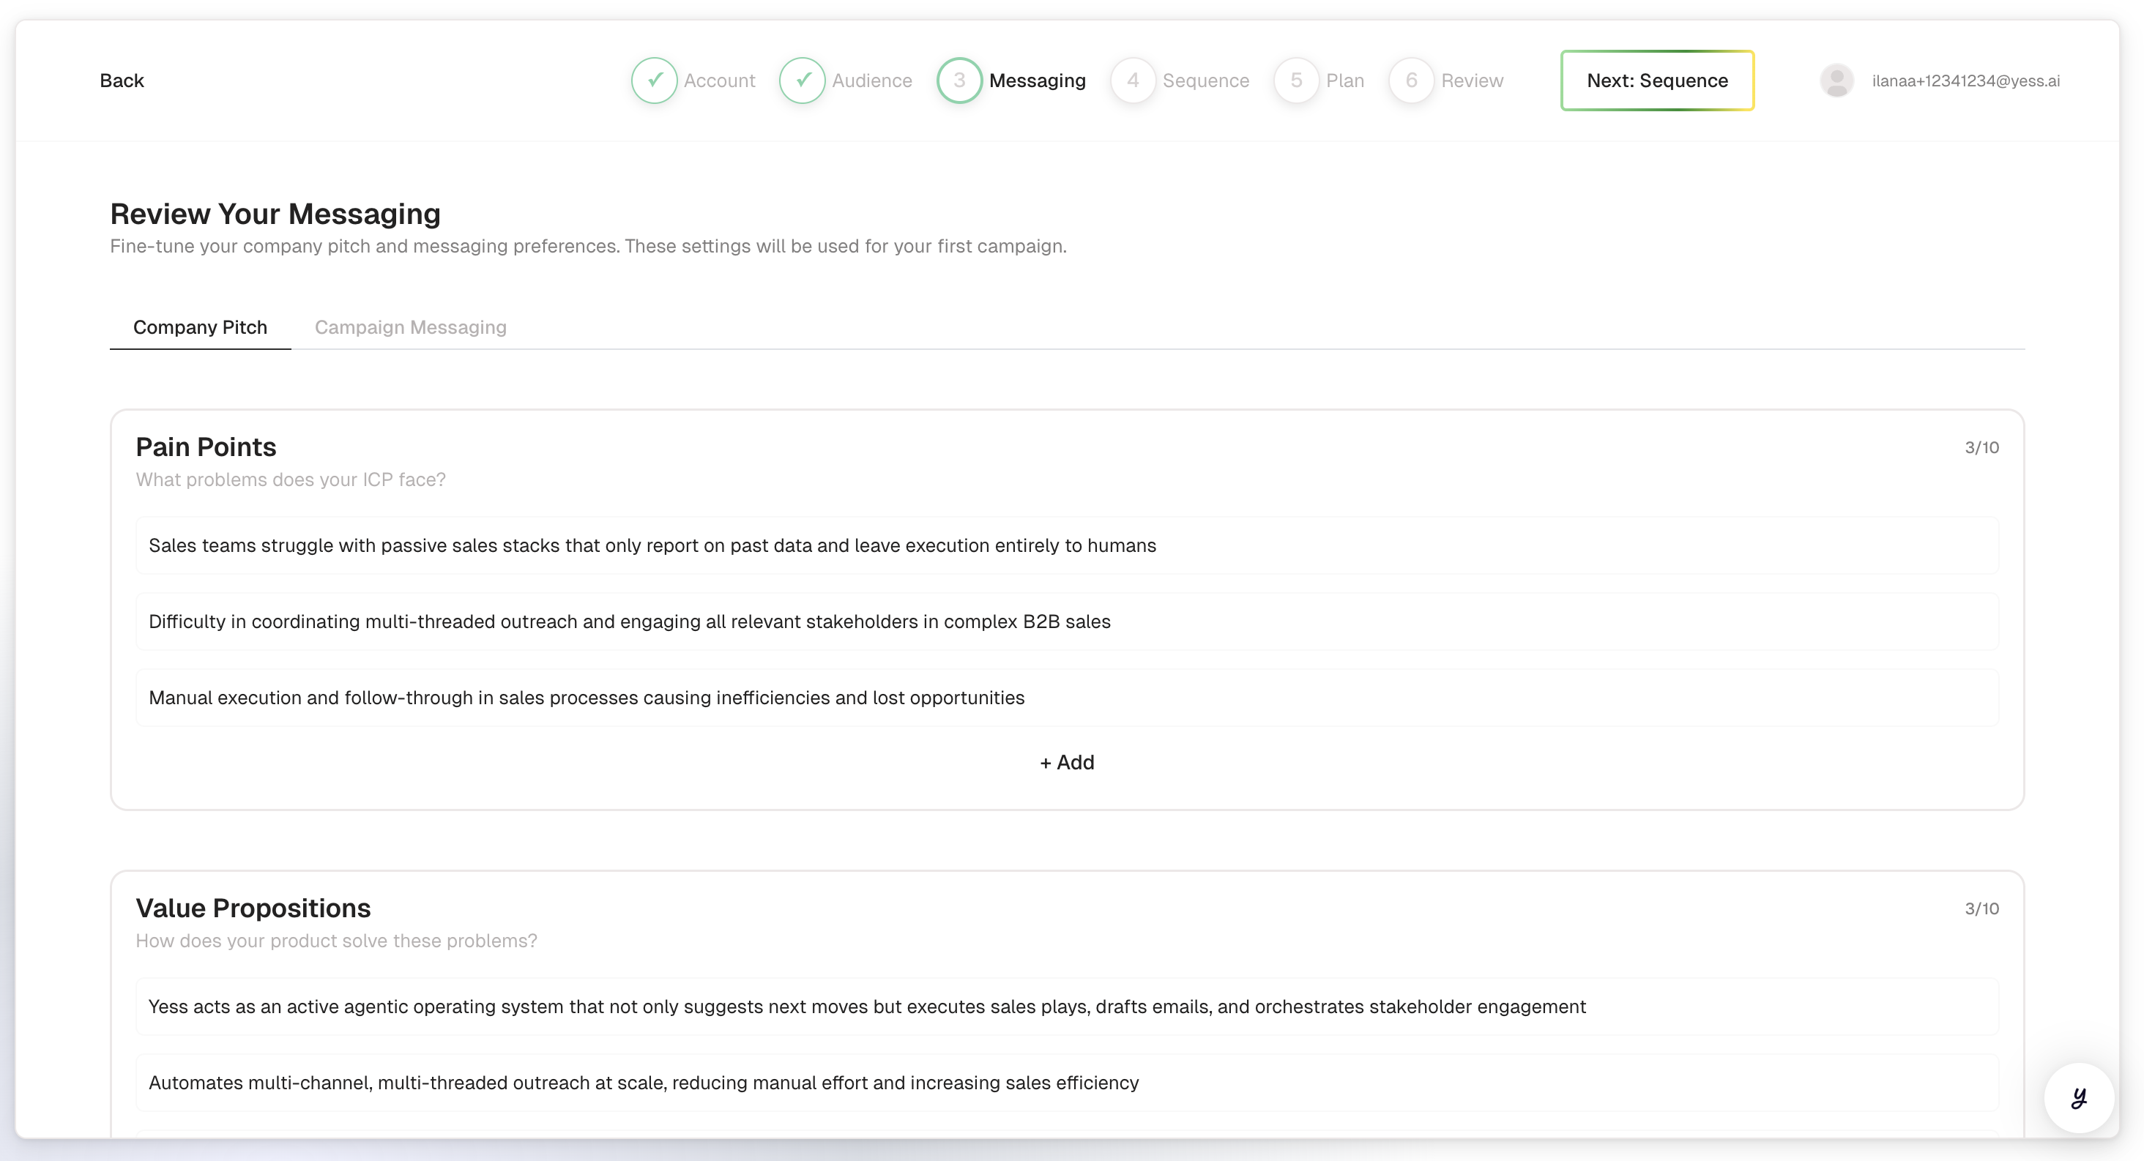Screen dimensions: 2144x1161
Task: Click the Plan step number 5 circle
Action: [x=1296, y=81]
